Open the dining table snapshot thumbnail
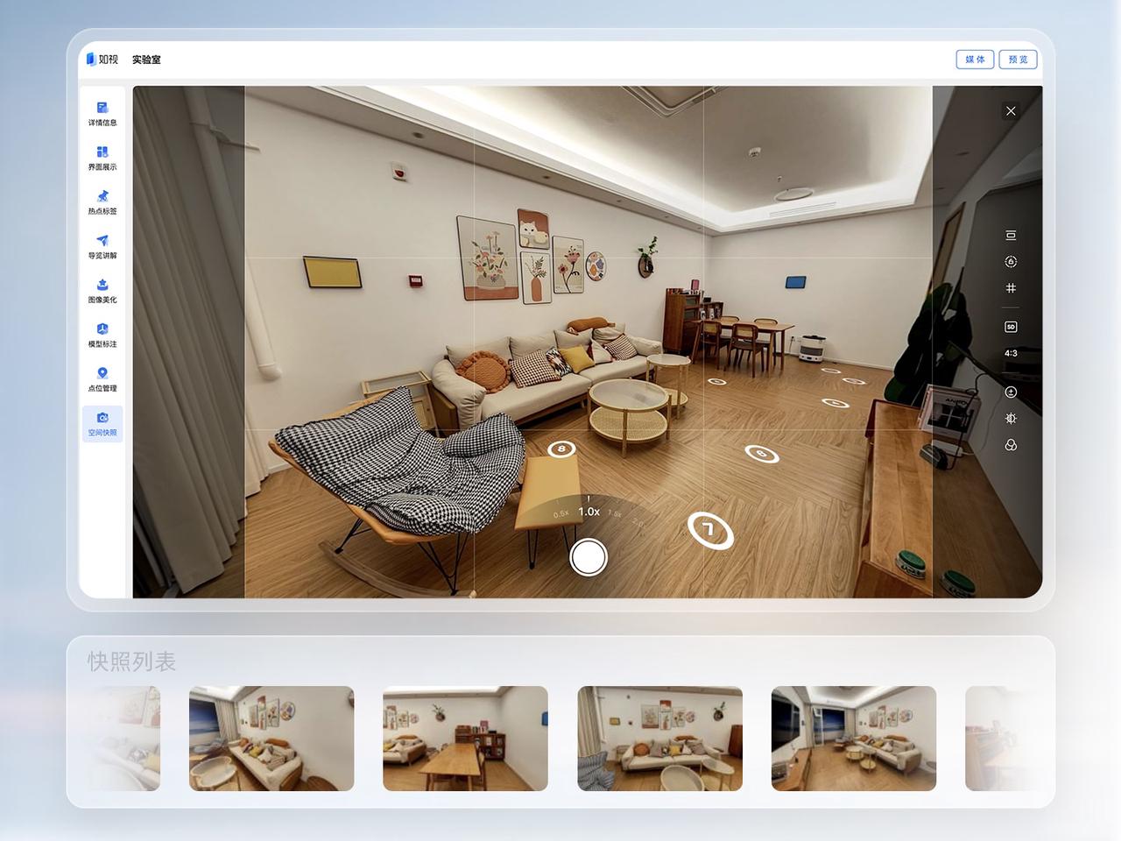Screen dimensions: 1121x841 click(x=465, y=739)
